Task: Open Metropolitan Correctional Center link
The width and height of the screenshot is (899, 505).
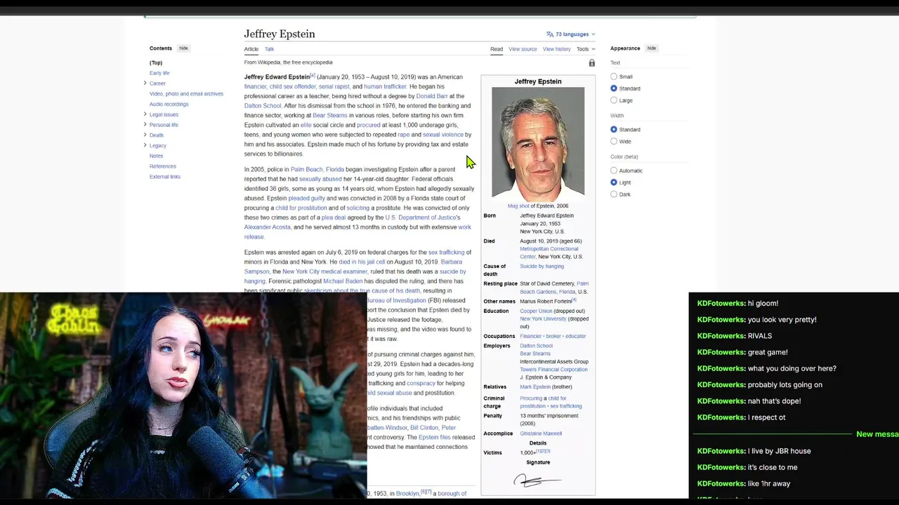Action: [549, 252]
